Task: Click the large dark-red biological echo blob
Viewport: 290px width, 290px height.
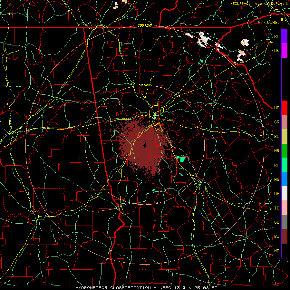Action: tap(145, 146)
